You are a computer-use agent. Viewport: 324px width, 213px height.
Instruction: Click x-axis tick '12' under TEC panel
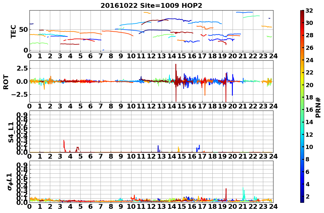tap(151, 56)
